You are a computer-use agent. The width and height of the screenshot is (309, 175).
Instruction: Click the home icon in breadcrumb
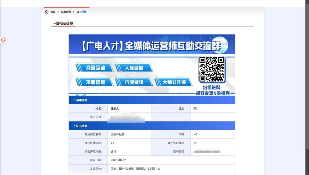[47, 12]
